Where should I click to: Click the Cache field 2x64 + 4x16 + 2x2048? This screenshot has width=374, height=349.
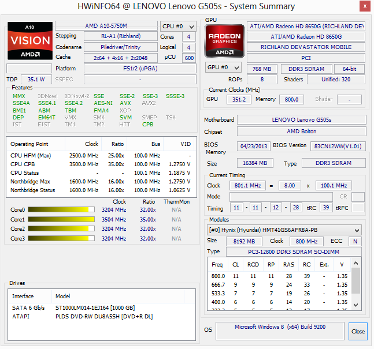click(x=121, y=58)
